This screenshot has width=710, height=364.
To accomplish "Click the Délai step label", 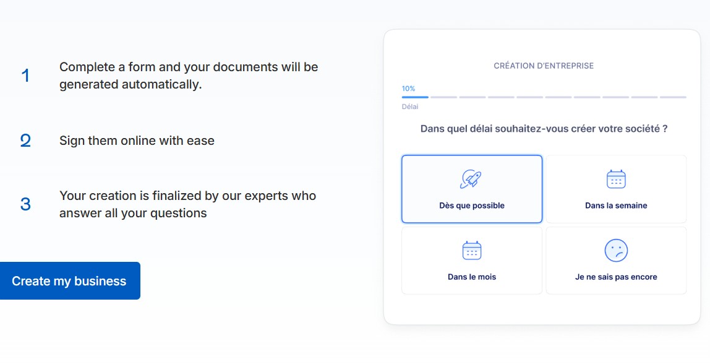I will 409,106.
